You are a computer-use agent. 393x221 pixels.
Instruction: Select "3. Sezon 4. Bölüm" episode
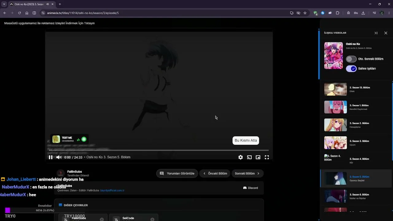point(356,161)
